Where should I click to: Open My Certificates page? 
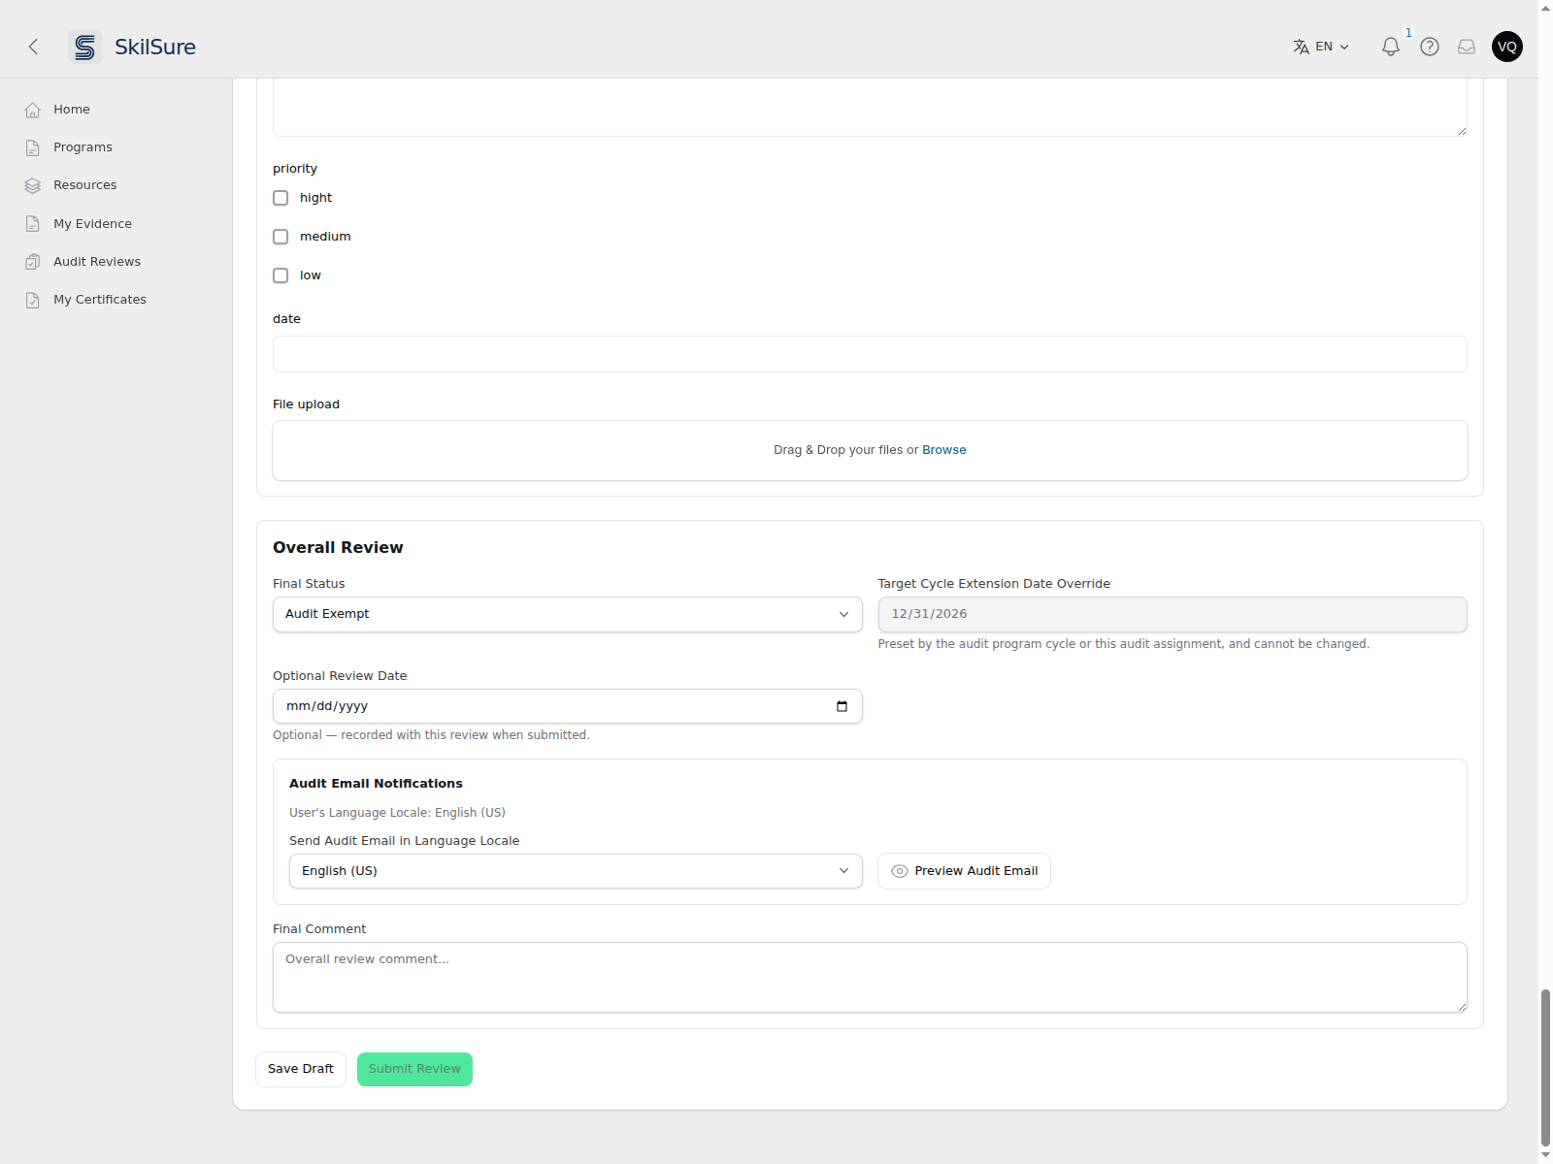tap(100, 300)
